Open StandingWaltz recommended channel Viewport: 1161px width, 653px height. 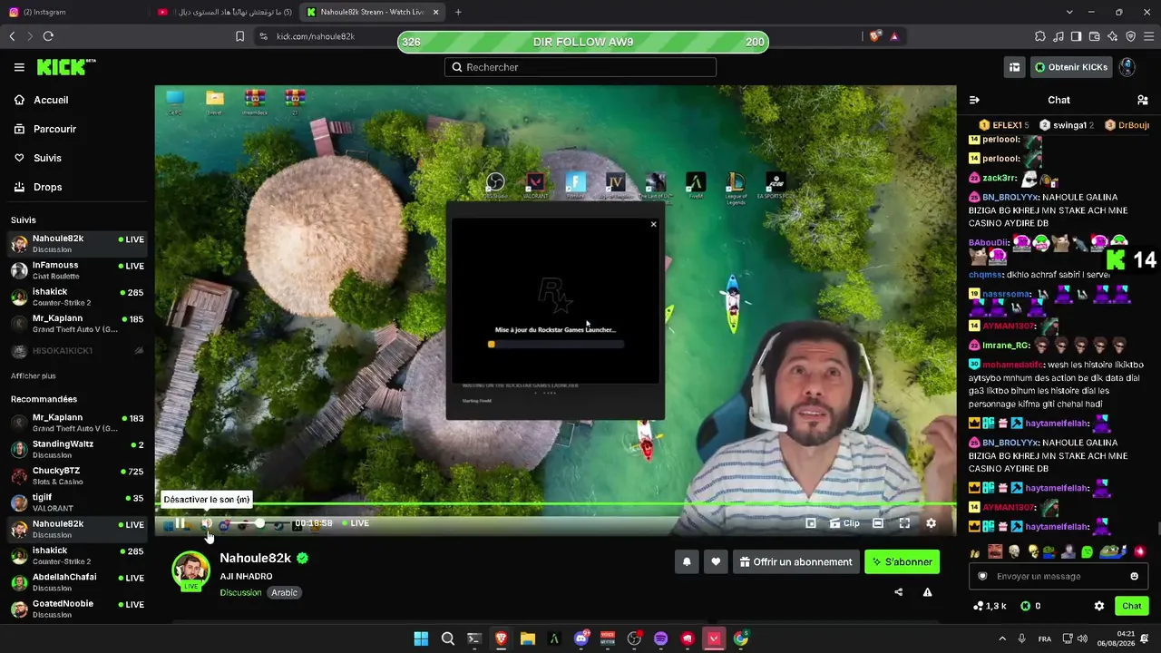[x=77, y=449]
